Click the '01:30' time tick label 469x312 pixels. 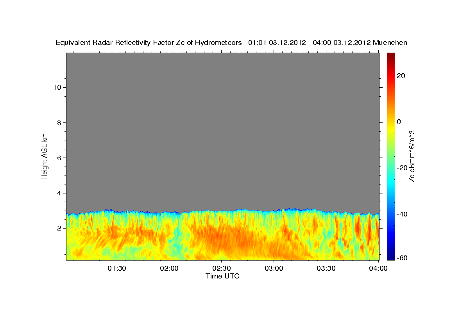[117, 269]
